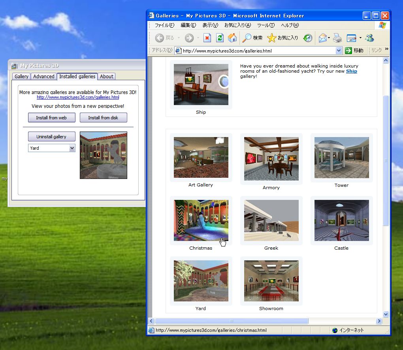403x350 pixels.
Task: Click the Edit page toolbar icon
Action: 351,38
